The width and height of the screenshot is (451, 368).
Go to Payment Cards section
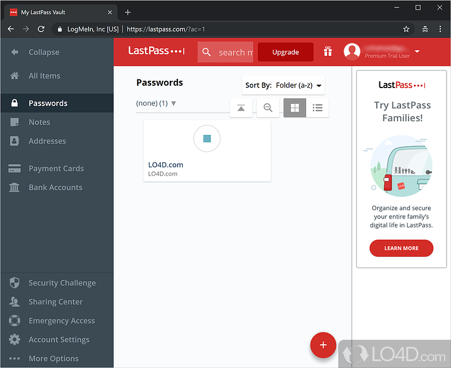pyautogui.click(x=56, y=168)
